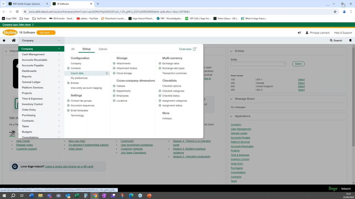Screen dimensions: 355x199
Task: Open the Favorites star in the navigation bar
Action: pyautogui.click(x=4, y=41)
